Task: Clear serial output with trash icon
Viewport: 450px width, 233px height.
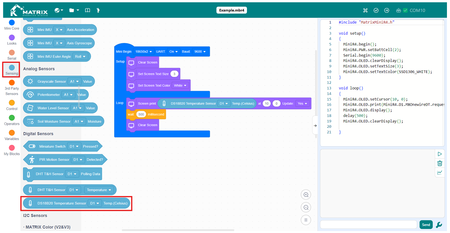Action: [440, 163]
